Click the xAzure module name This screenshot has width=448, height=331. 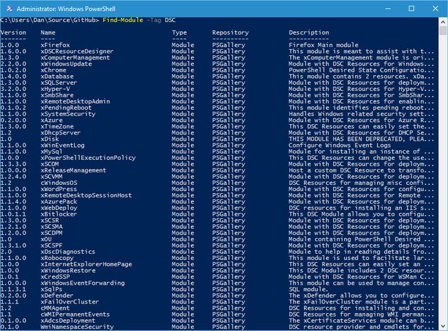[x=52, y=120]
